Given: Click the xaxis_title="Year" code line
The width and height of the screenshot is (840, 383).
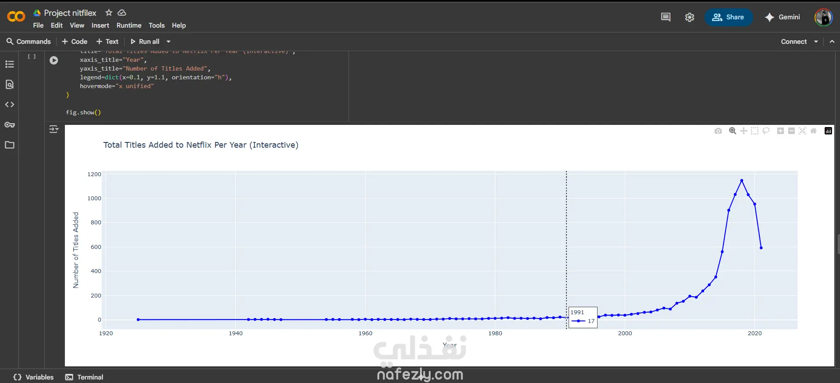Looking at the screenshot, I should (113, 60).
